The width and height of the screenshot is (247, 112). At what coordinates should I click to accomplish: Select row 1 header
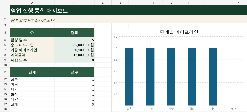5,10
